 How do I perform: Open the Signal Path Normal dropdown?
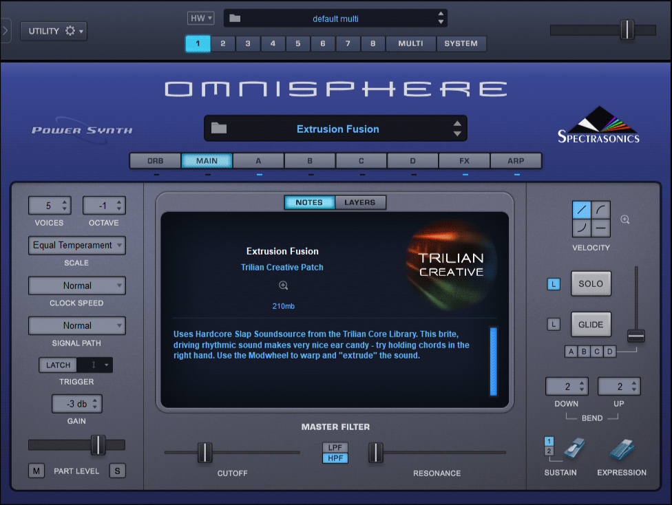(x=76, y=325)
